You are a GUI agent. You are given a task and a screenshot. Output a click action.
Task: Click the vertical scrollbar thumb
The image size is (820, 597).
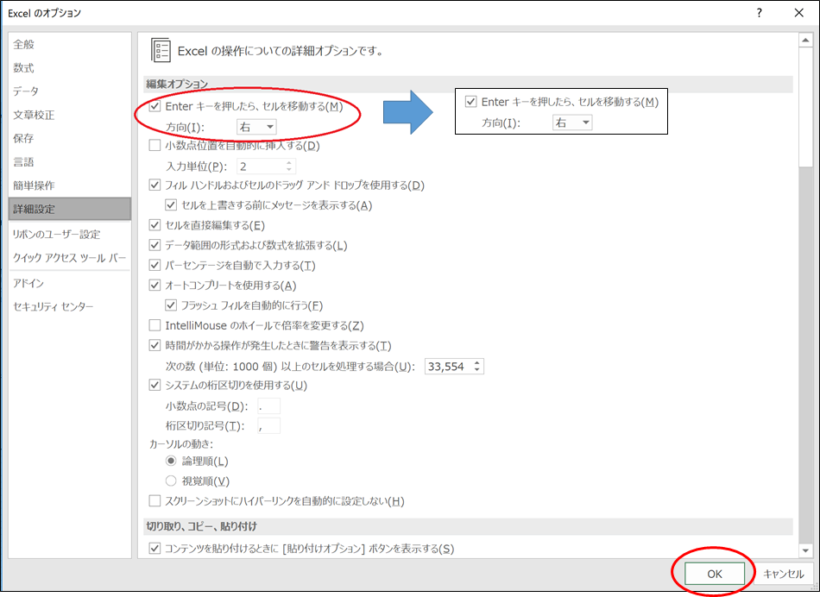(x=805, y=107)
